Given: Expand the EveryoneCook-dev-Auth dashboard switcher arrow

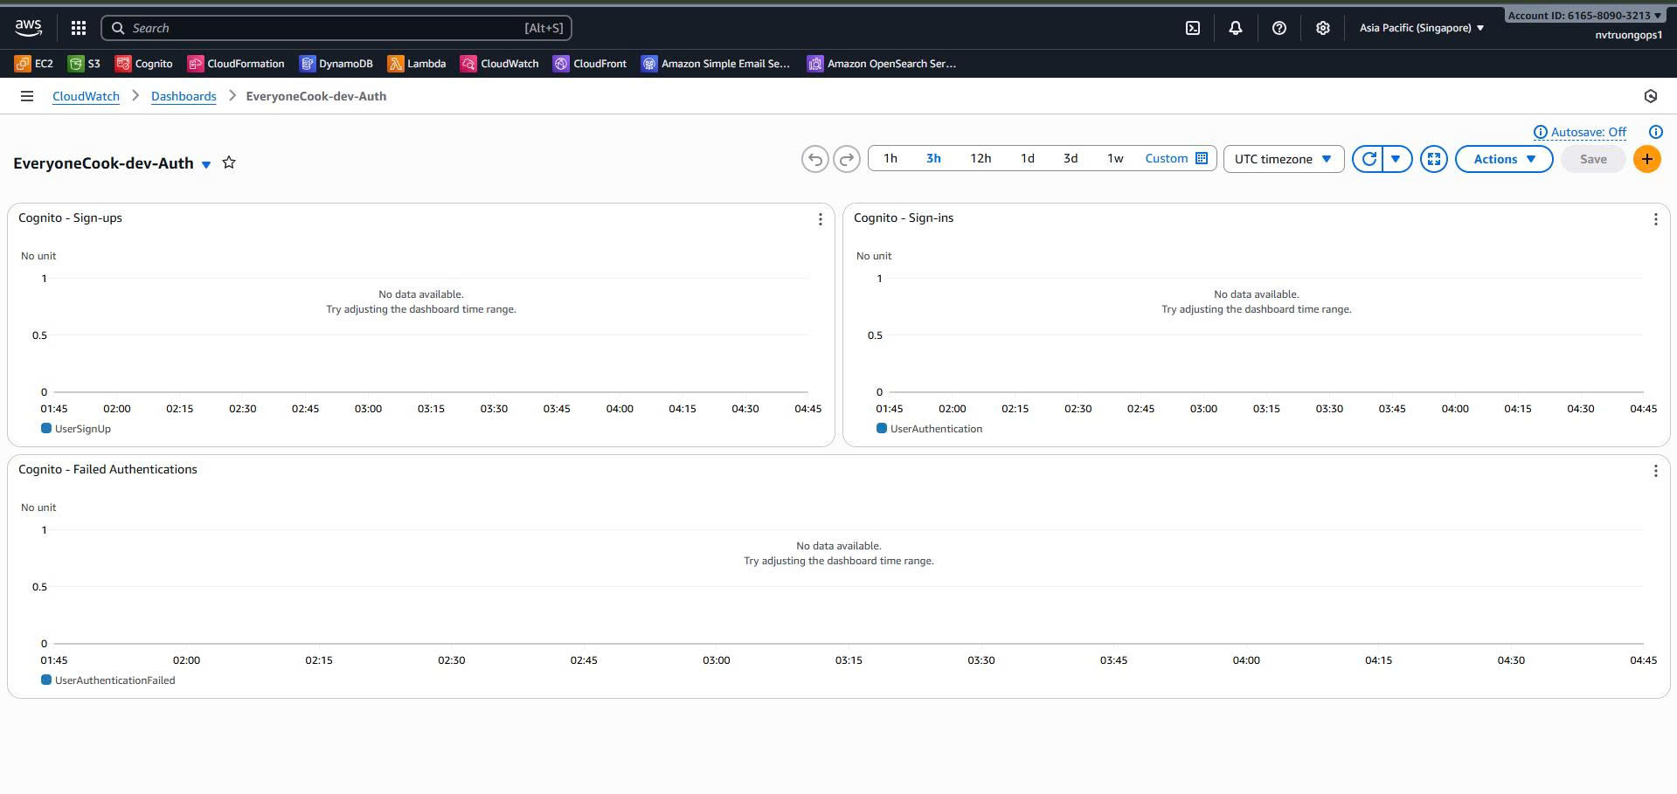Looking at the screenshot, I should point(206,164).
